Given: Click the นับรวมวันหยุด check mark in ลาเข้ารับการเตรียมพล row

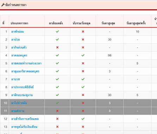Looking at the screenshot, I should tap(83, 119).
